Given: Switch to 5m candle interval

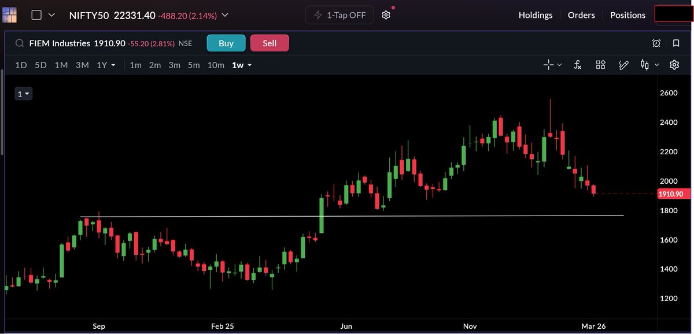Looking at the screenshot, I should click(194, 65).
